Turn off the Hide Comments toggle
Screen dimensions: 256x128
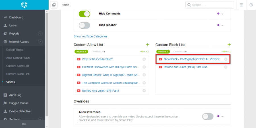tap(84, 14)
